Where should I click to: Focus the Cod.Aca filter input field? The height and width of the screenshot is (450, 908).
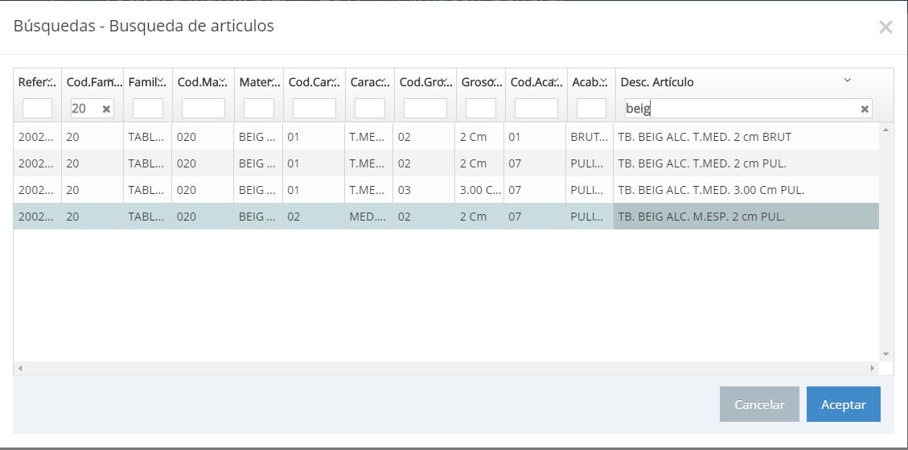tap(536, 109)
